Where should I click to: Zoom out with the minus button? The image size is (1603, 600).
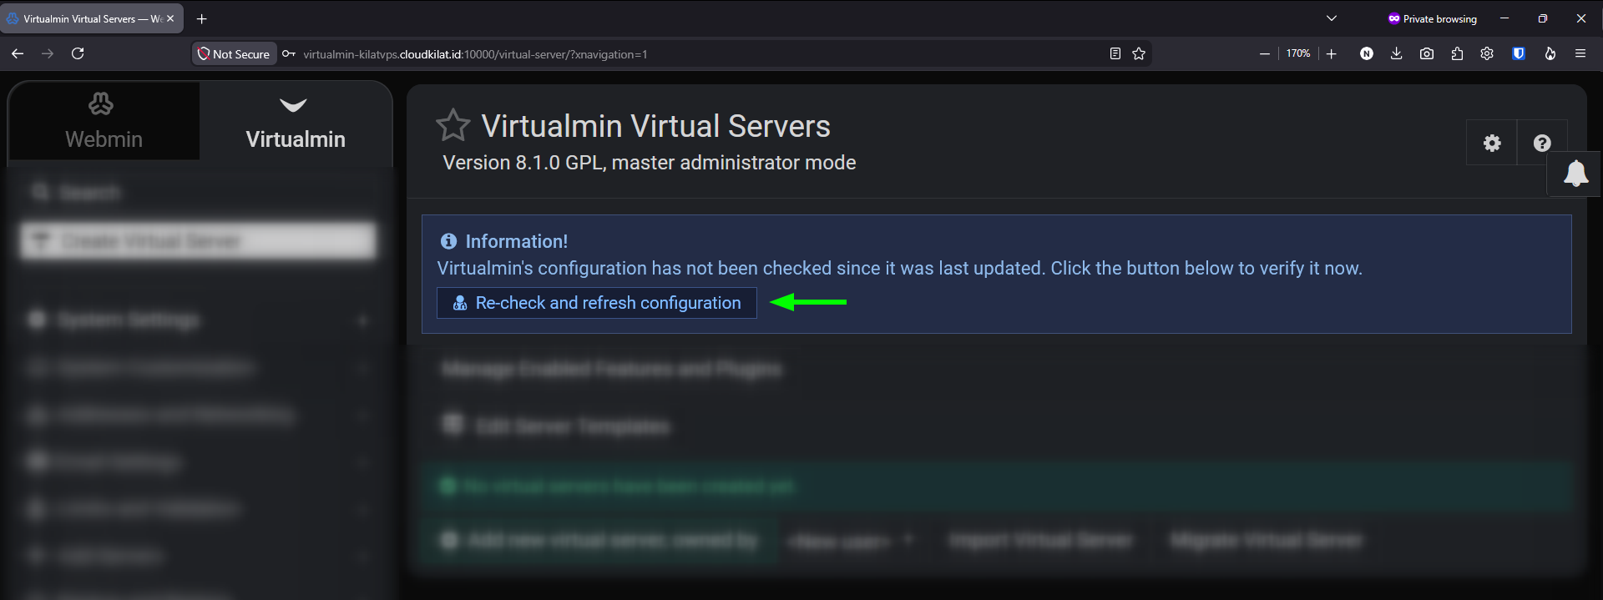1265,53
